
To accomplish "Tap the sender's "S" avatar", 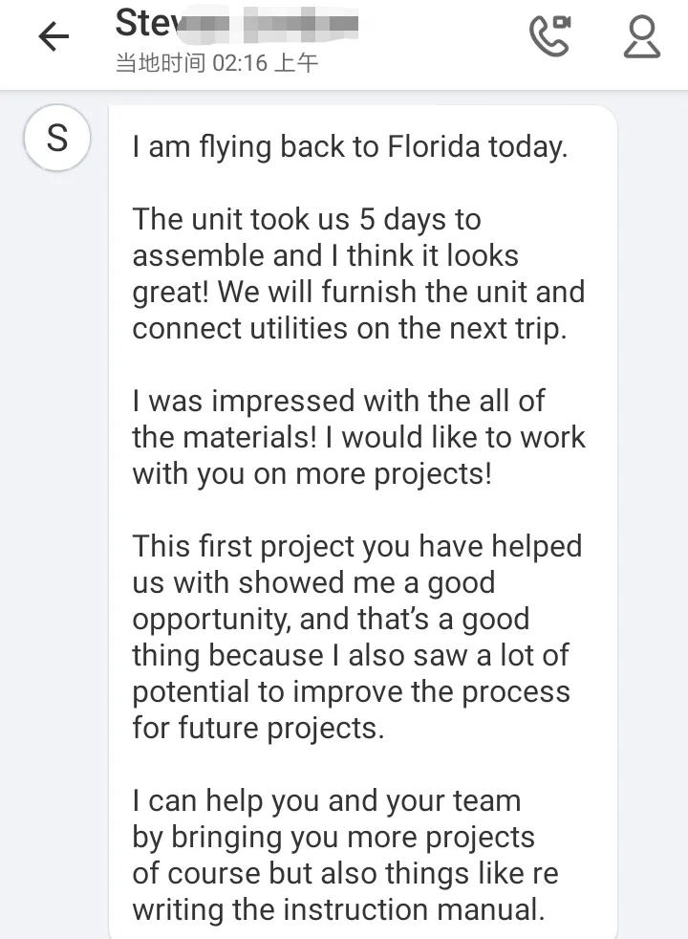I will 57,139.
